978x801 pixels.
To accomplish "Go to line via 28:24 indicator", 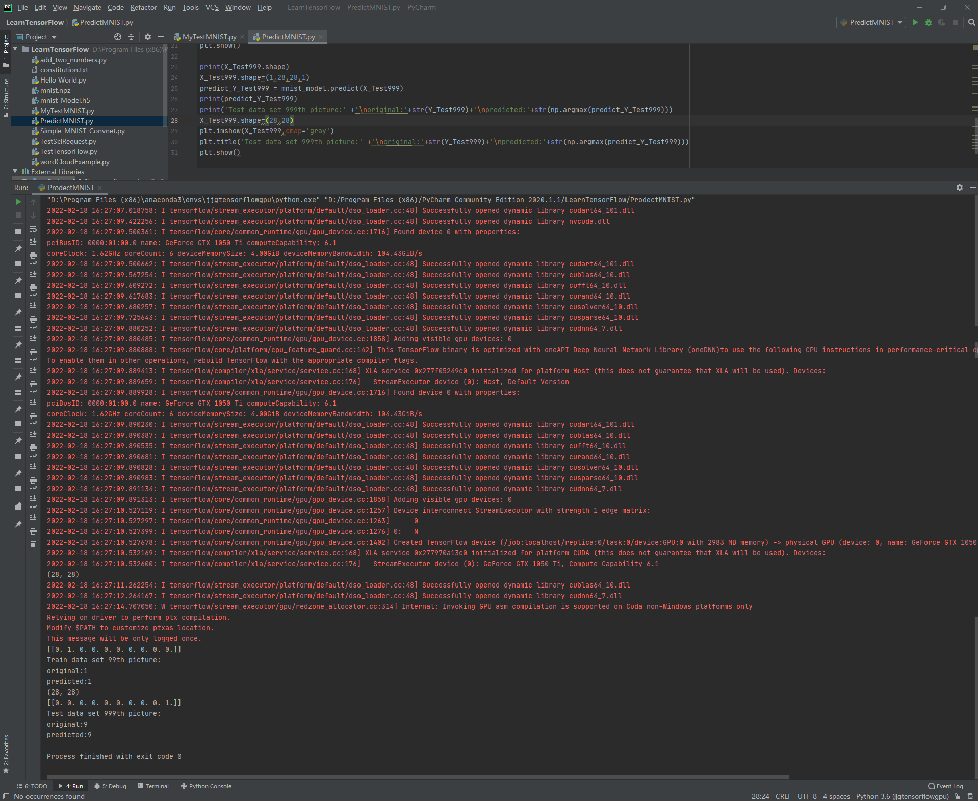I will [760, 796].
